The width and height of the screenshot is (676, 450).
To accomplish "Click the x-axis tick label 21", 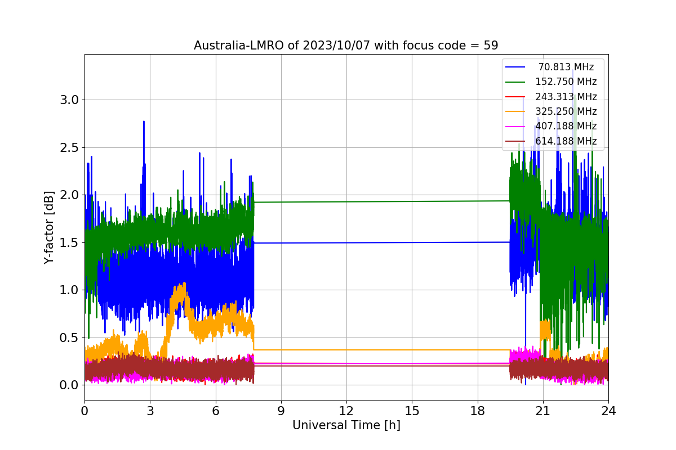I will 543,411.
